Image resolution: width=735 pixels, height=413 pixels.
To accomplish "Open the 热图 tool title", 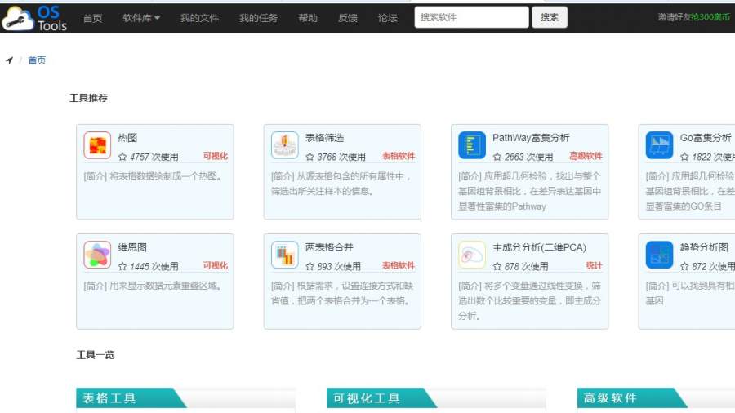I will (x=127, y=138).
